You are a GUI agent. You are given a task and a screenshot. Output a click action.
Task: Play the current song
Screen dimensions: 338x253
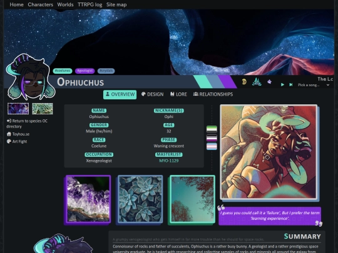click(282, 85)
